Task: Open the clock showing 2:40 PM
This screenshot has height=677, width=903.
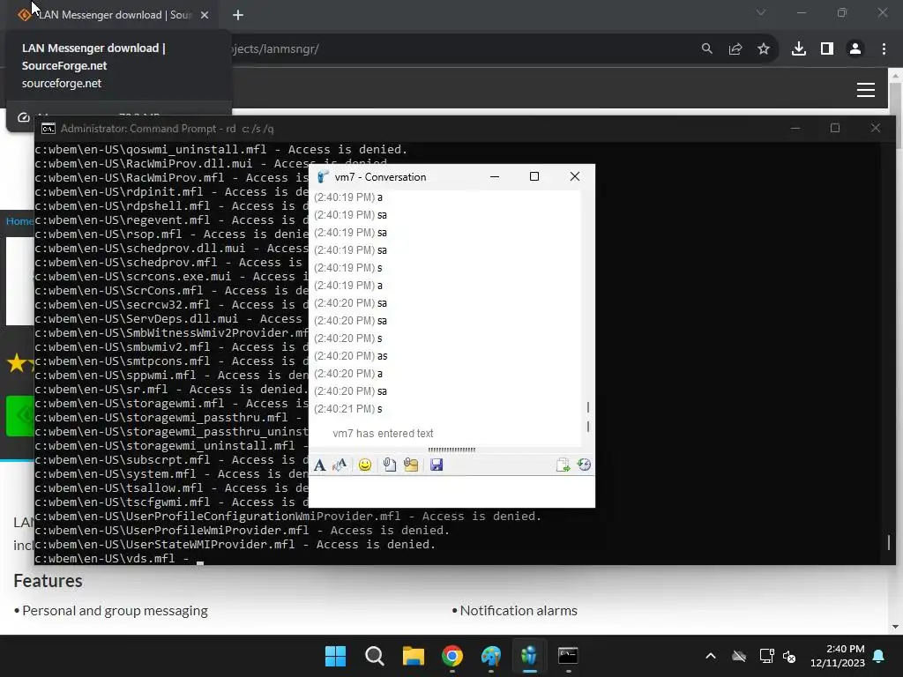Action: pyautogui.click(x=838, y=656)
